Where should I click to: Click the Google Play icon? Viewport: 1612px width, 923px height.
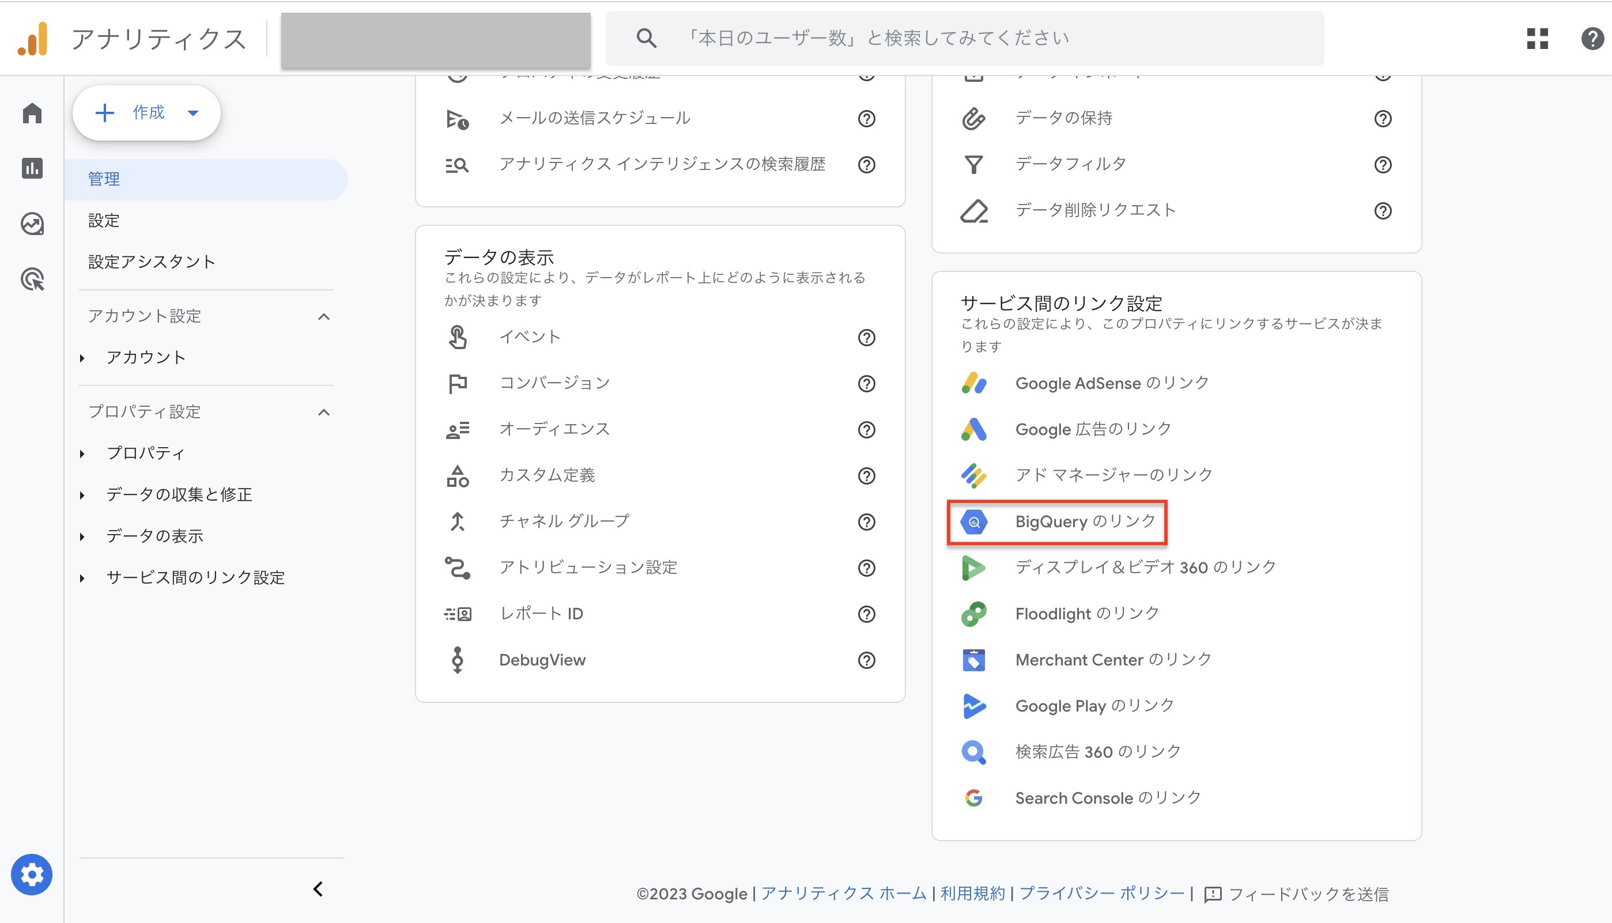coord(973,706)
